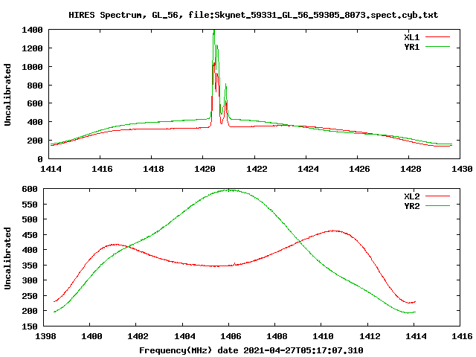Click the YR2 legend label
Viewport: 476px width, 357px height.
pos(411,206)
